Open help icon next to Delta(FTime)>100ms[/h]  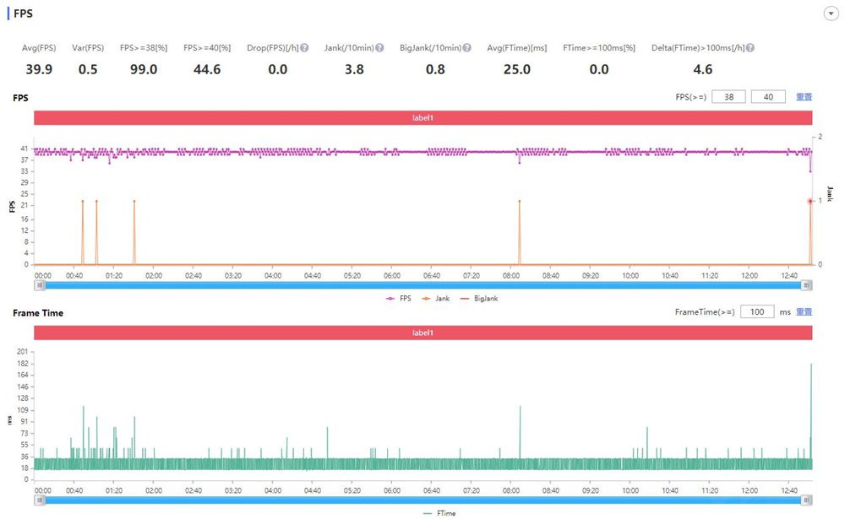(x=750, y=48)
